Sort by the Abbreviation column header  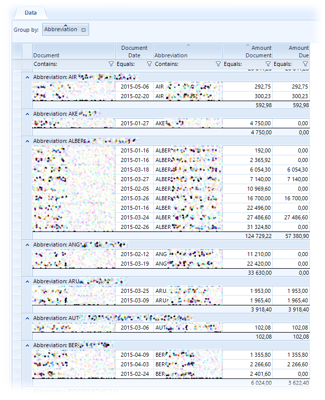(188, 51)
